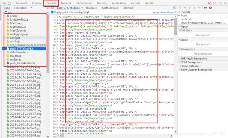Click the code editor vertical scrollbar thumb
The width and height of the screenshot is (228, 138).
coord(175,26)
